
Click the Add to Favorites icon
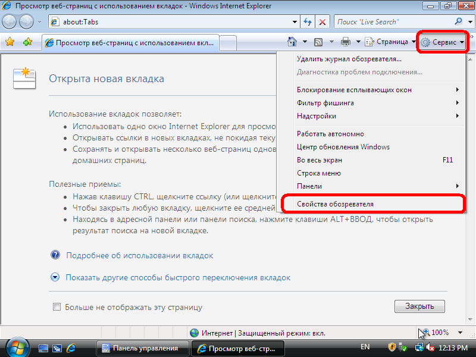tap(27, 42)
